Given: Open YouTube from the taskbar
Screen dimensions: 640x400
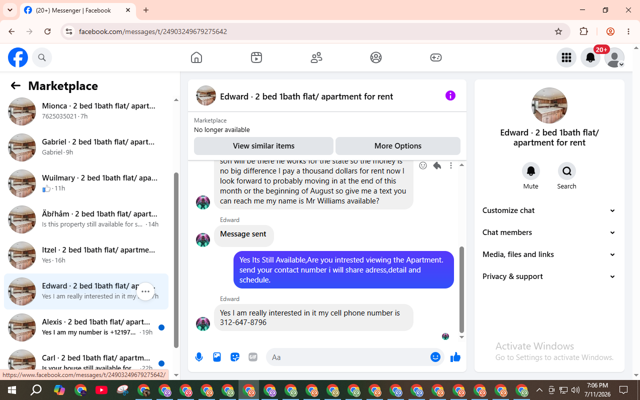Looking at the screenshot, I should pos(101,390).
